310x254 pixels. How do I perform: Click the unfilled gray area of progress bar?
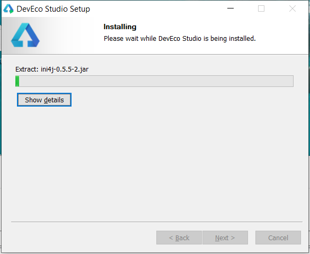[x=156, y=81]
